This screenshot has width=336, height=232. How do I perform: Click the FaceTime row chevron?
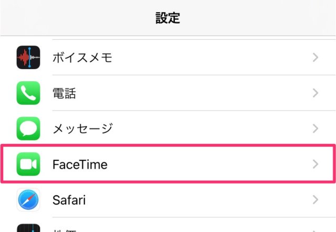pos(315,164)
